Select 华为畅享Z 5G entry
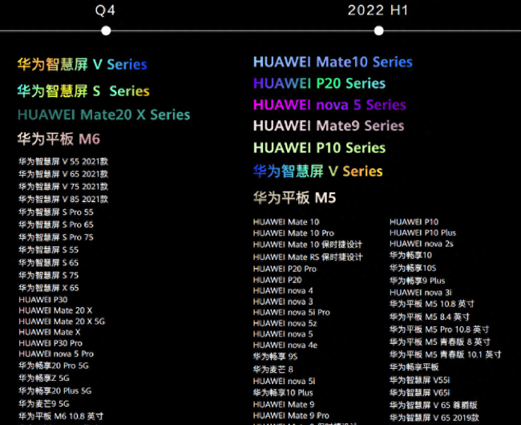The width and height of the screenshot is (521, 425). pyautogui.click(x=44, y=378)
